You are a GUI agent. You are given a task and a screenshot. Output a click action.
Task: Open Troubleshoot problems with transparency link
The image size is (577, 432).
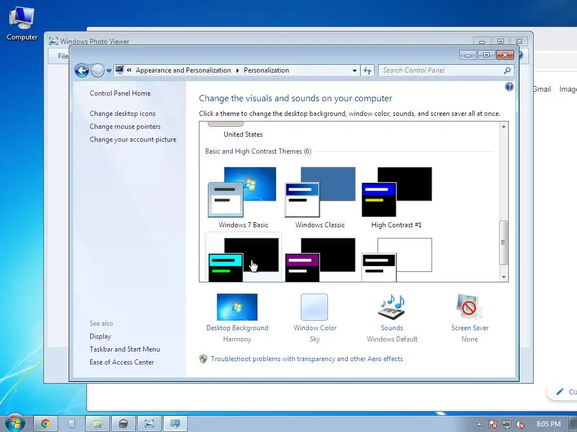click(307, 359)
